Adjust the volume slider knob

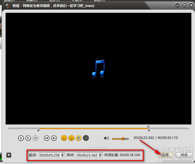click(123, 139)
